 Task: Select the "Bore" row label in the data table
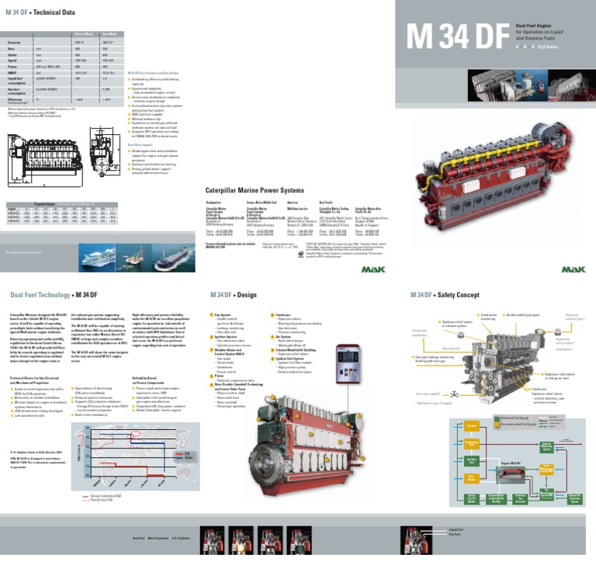(x=11, y=49)
